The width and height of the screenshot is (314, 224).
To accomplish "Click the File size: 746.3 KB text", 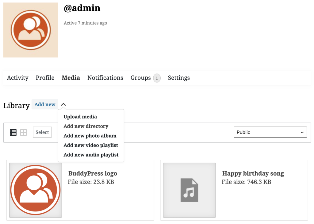I will (x=246, y=182).
